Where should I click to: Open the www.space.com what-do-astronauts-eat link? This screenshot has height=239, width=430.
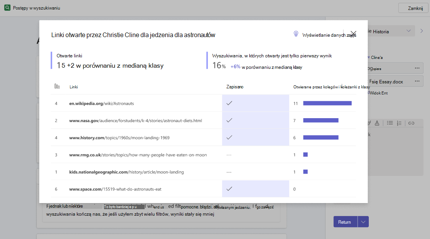point(115,189)
